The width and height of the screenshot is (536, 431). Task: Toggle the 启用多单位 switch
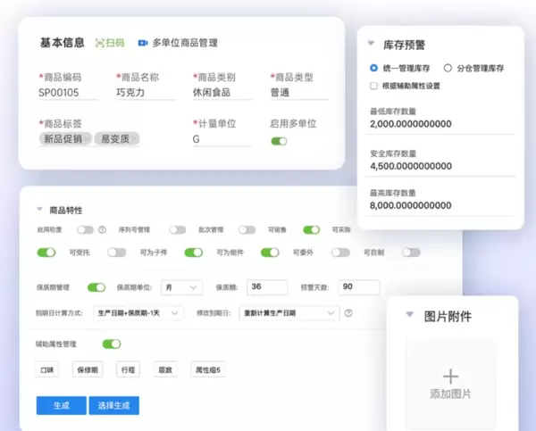coord(280,140)
